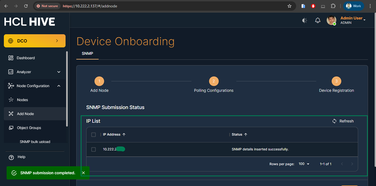Viewport: 376px width, 186px height.
Task: Click the DCO module button
Action: 35,41
